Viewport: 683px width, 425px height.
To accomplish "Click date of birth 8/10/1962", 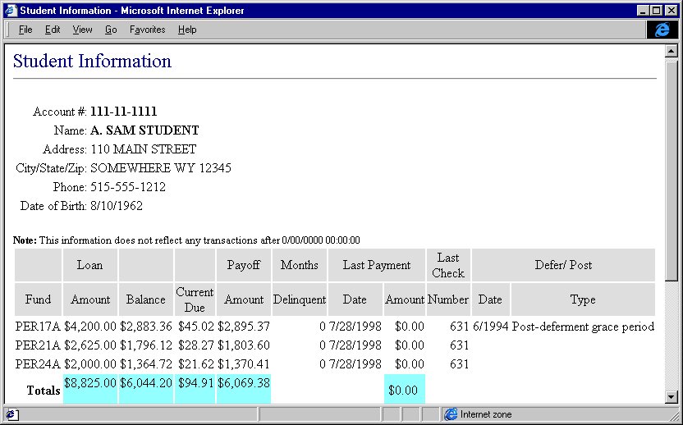I will click(x=117, y=206).
